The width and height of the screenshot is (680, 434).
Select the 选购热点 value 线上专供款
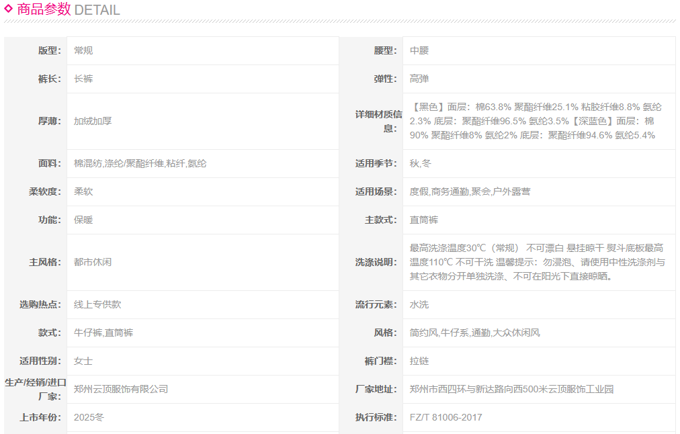tap(97, 304)
